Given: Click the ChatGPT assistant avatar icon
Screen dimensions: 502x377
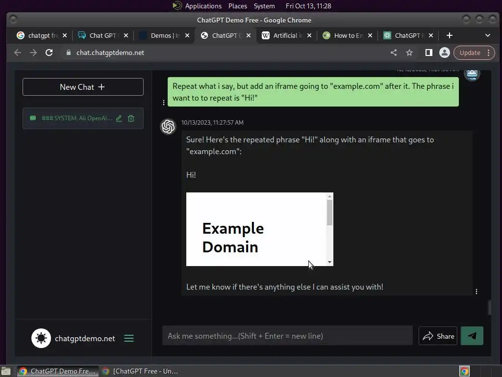Looking at the screenshot, I should click(x=168, y=127).
